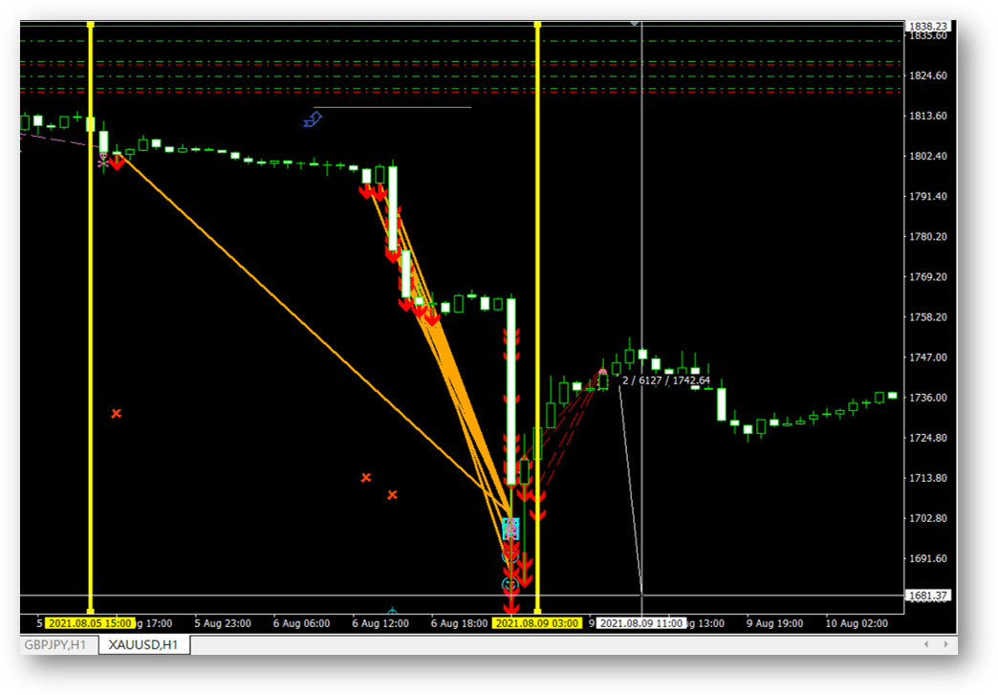Click the blue thumbs-up icon on the chart
The height and width of the screenshot is (695, 998).
tap(314, 119)
